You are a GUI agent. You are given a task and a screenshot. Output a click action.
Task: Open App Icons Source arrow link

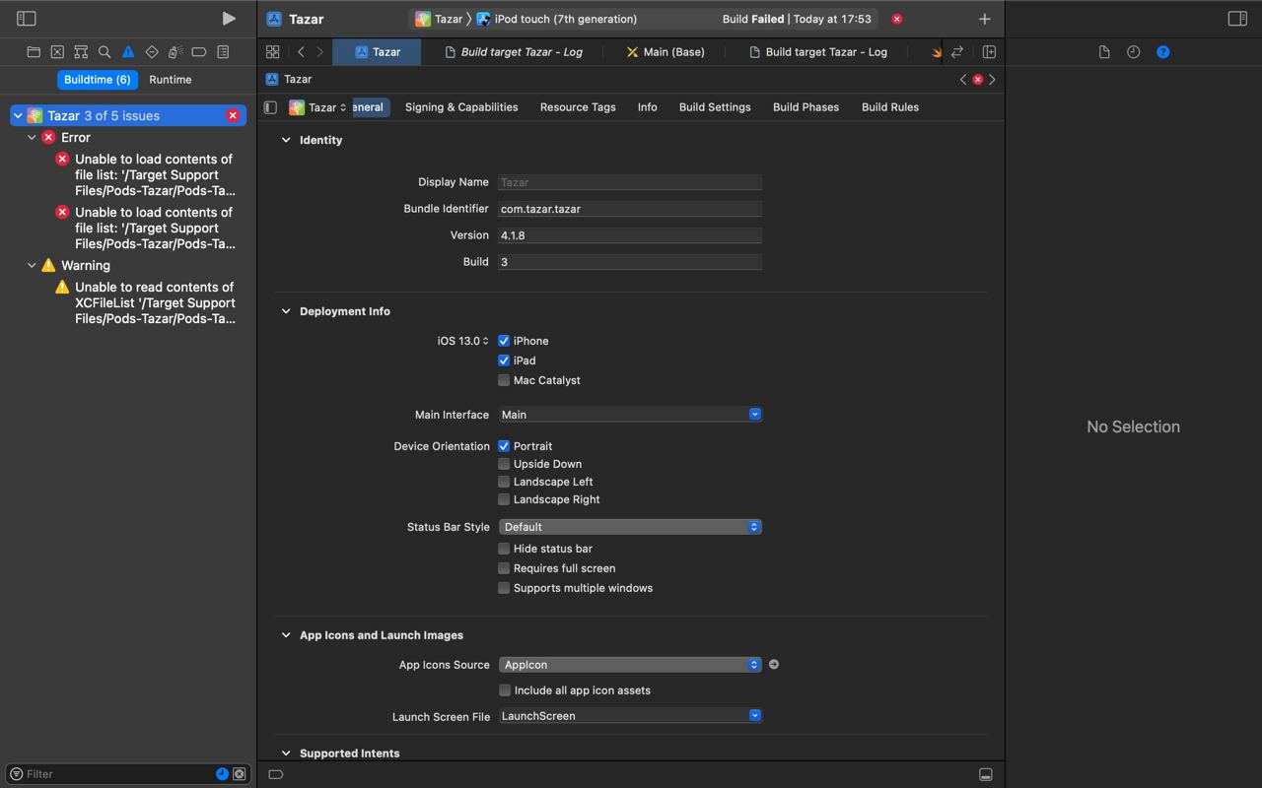click(x=774, y=665)
